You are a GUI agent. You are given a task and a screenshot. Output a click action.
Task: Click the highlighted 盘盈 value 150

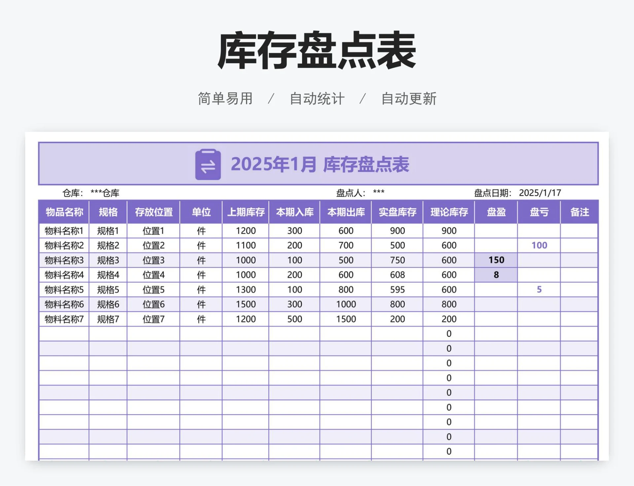tap(496, 260)
